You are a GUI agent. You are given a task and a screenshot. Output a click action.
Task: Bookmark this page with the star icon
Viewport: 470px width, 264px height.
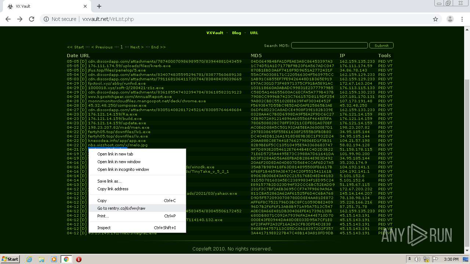click(435, 19)
